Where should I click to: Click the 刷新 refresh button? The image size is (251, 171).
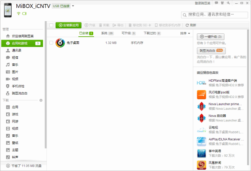pyautogui.click(x=191, y=25)
